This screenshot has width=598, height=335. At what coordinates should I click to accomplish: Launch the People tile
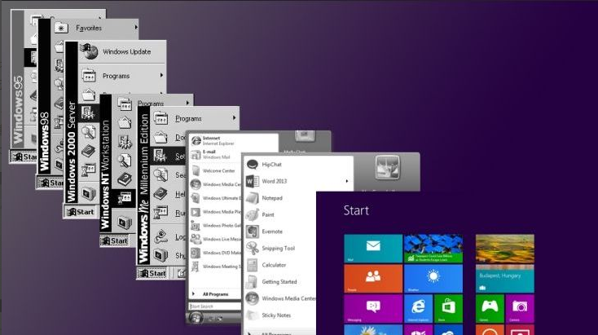pos(373,278)
